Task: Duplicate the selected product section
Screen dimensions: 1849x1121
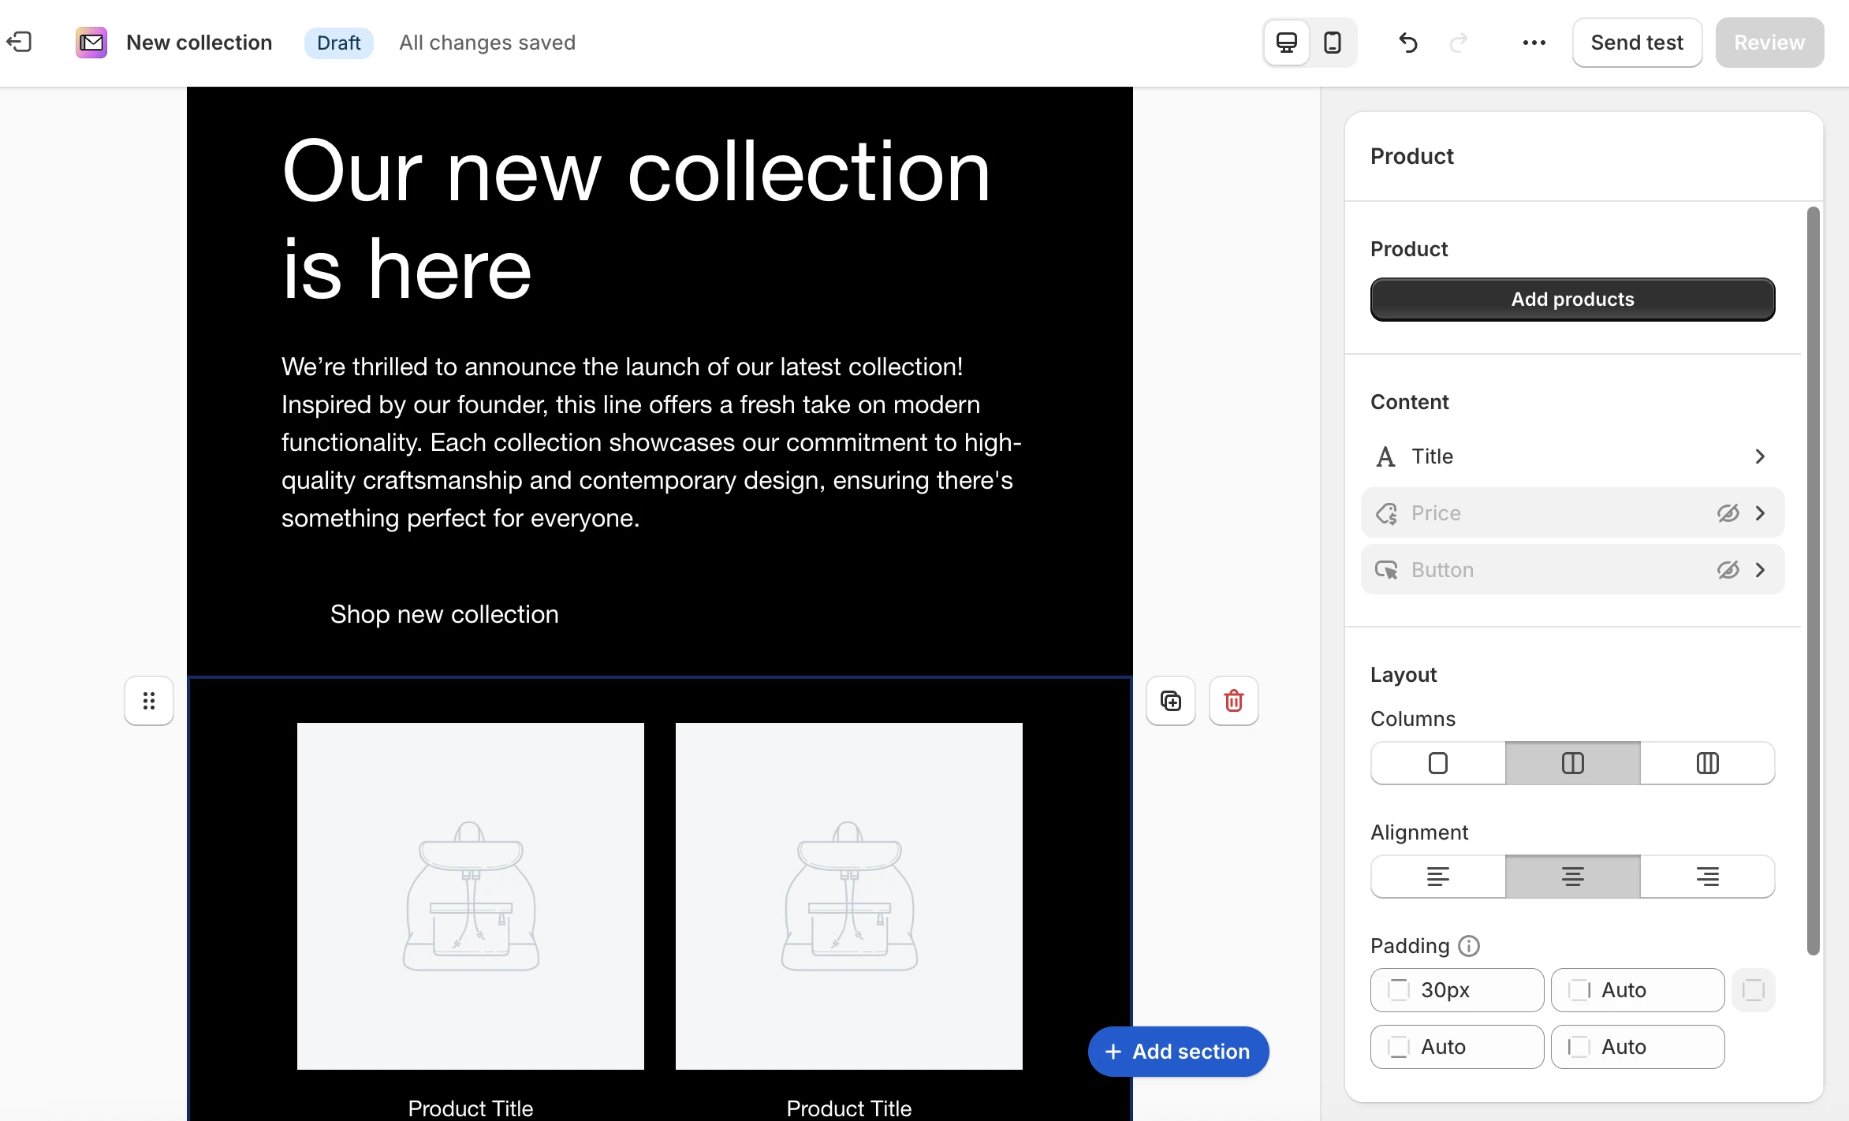Action: 1171,700
